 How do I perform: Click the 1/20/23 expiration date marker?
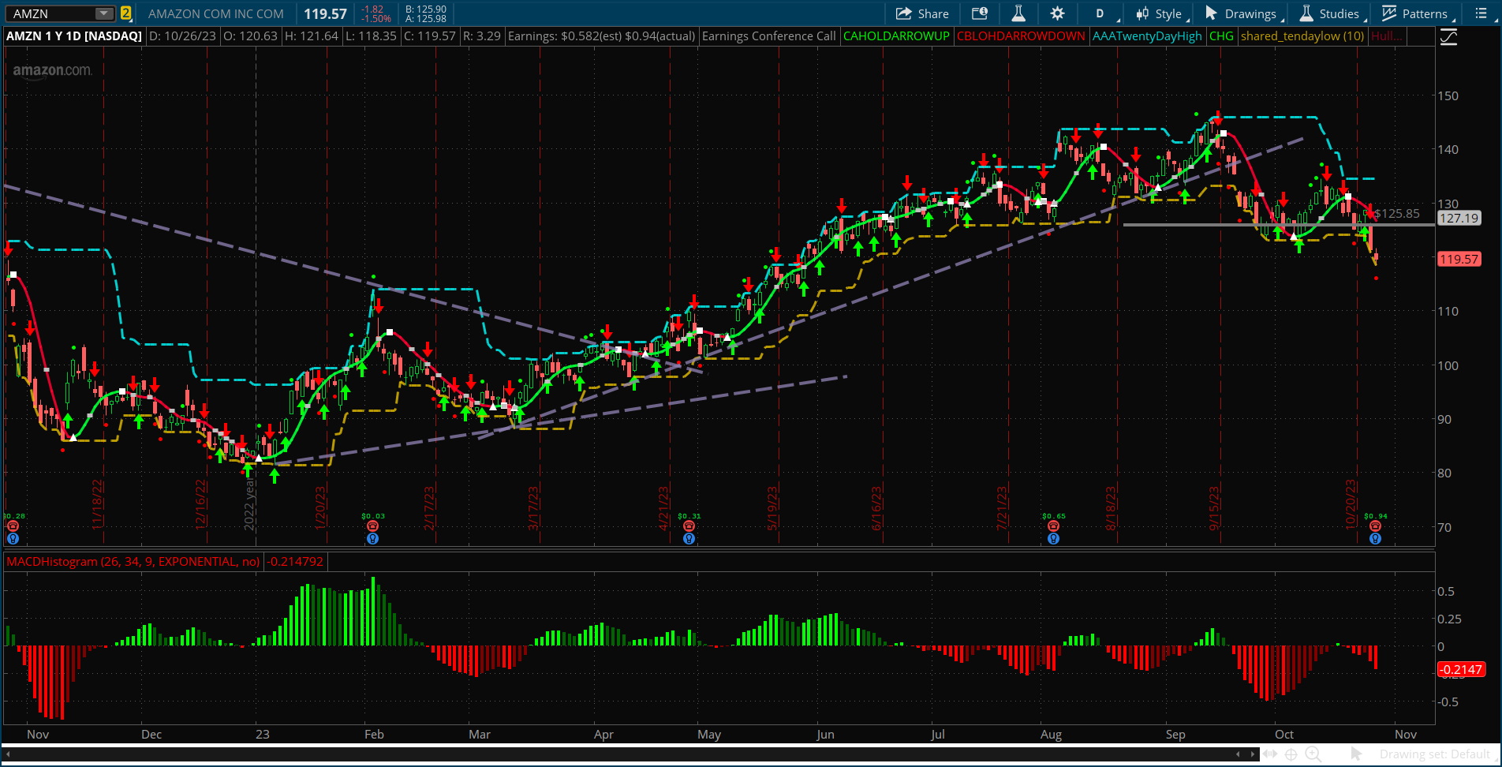coord(320,507)
